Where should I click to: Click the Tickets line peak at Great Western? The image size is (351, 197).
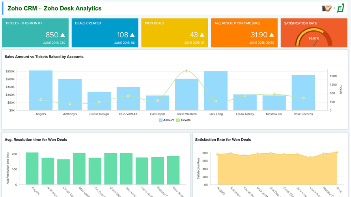[187, 71]
